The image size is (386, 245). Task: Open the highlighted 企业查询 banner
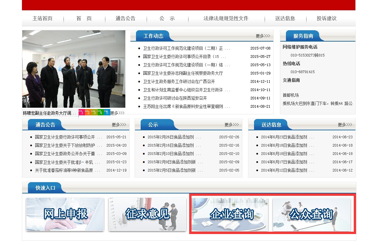pyautogui.click(x=230, y=214)
